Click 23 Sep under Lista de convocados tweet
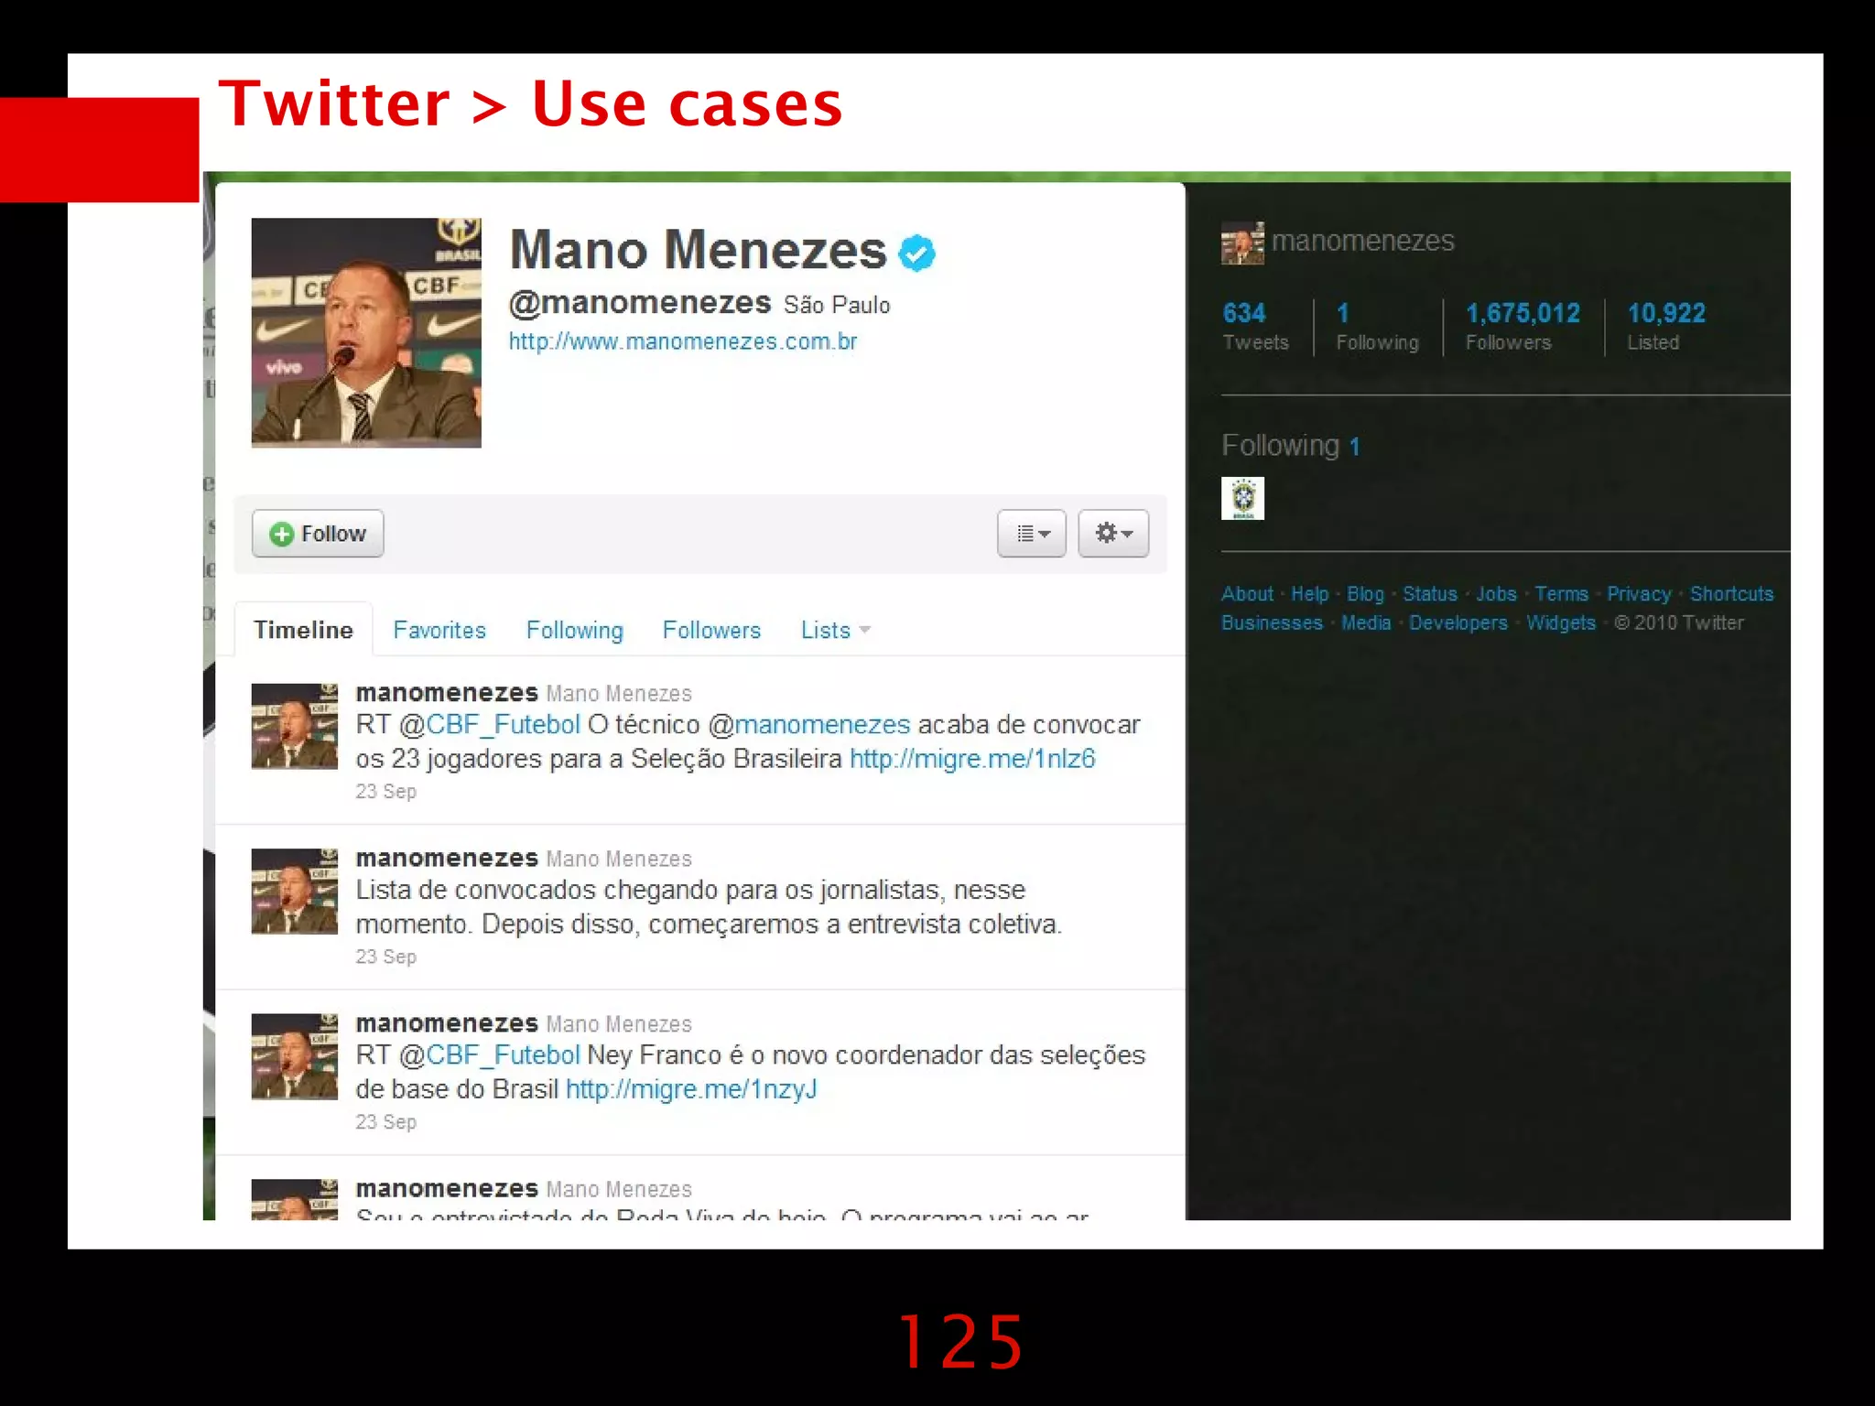Image resolution: width=1875 pixels, height=1406 pixels. pyautogui.click(x=385, y=957)
